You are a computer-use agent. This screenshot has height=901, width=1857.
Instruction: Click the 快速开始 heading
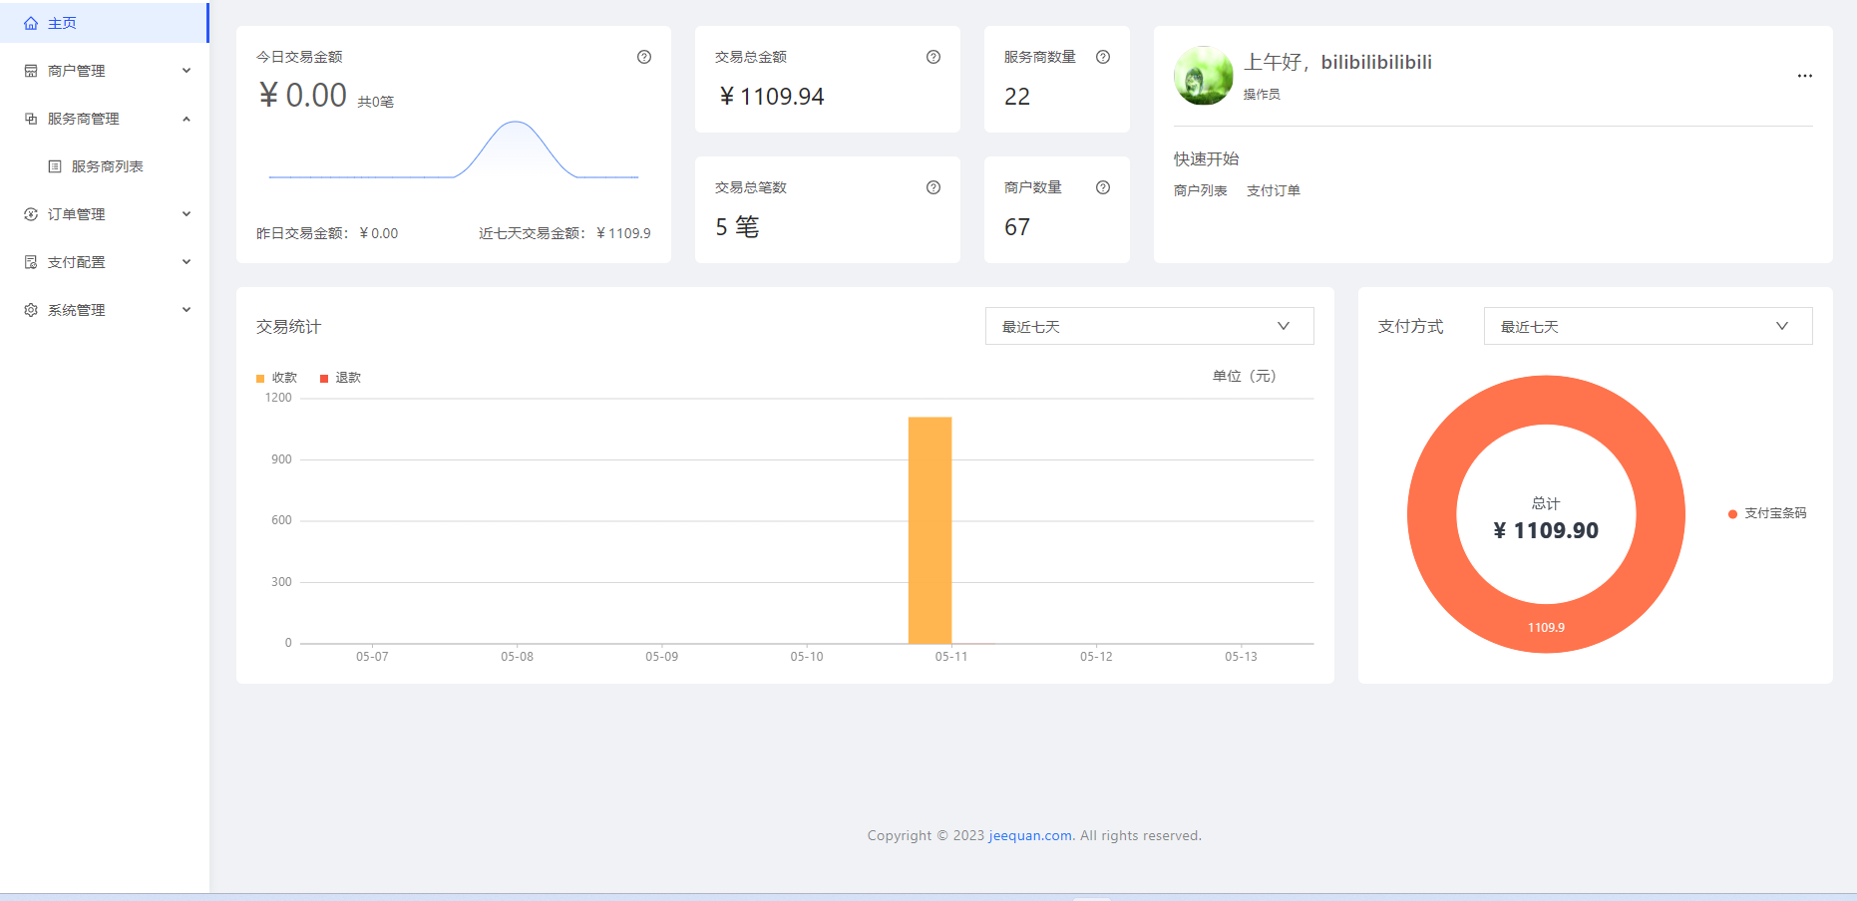[x=1206, y=158]
